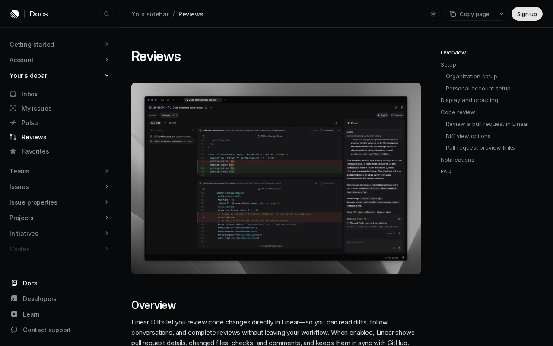Toggle the light/dark theme button

point(433,14)
